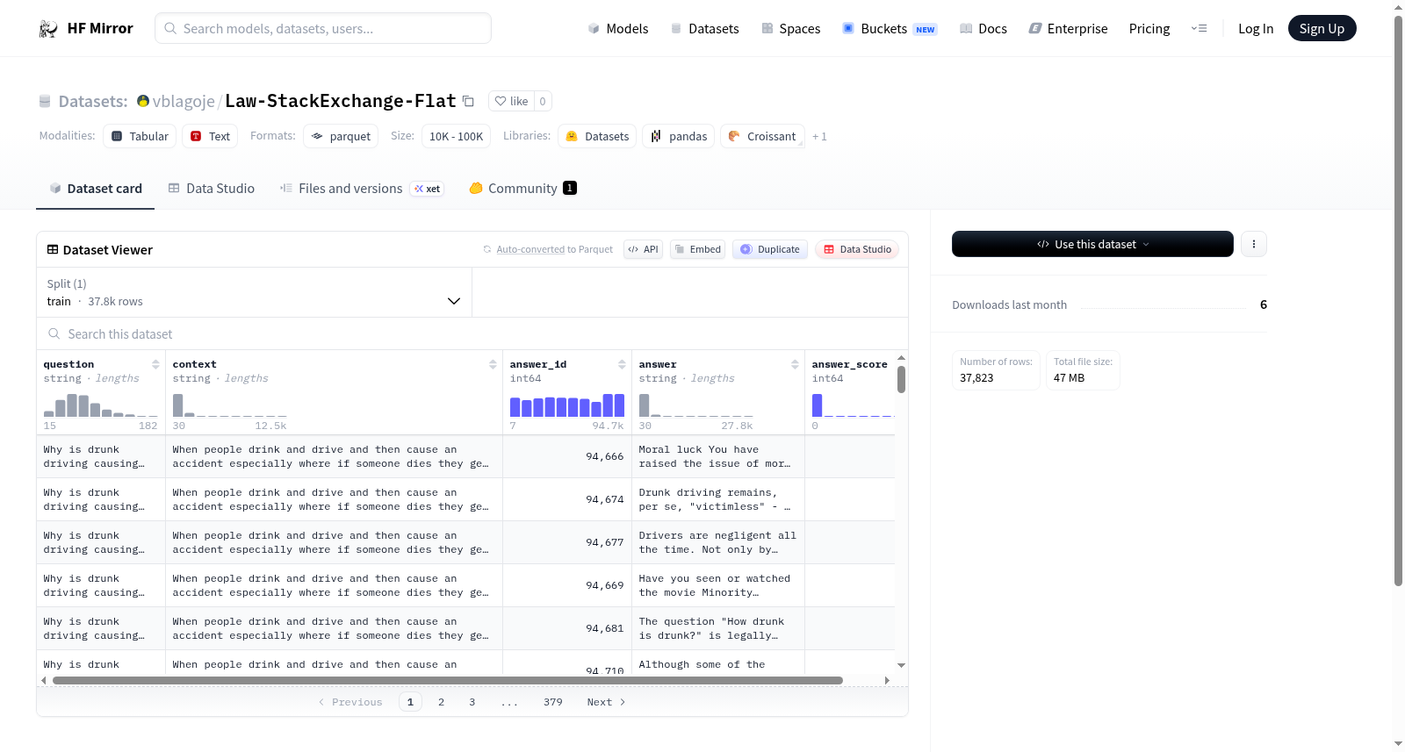Go to the Pricing page
This screenshot has height=752, width=1405.
coord(1149,29)
